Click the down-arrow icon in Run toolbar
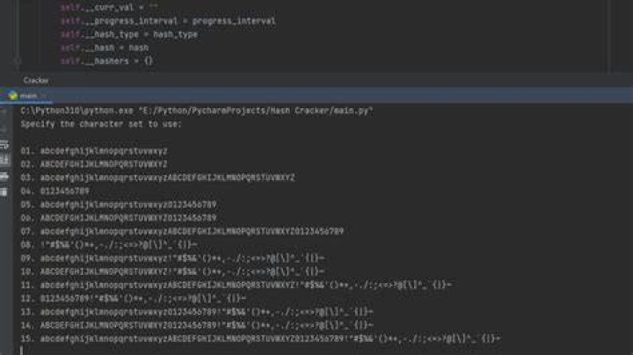The height and width of the screenshot is (355, 633). tap(4, 128)
